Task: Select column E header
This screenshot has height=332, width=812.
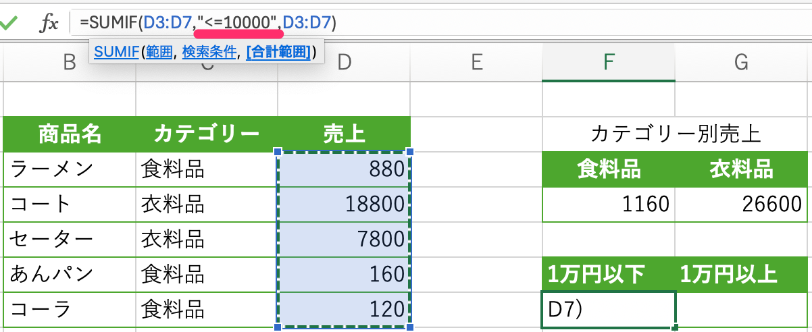Action: pyautogui.click(x=476, y=63)
